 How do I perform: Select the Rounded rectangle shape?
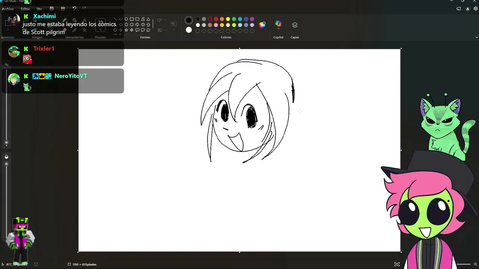point(137,19)
